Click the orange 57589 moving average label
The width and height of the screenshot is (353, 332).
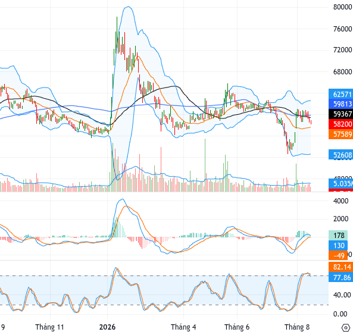341,134
